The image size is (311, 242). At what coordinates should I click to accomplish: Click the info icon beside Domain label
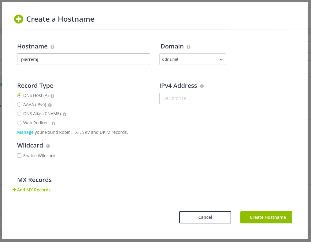coord(188,47)
